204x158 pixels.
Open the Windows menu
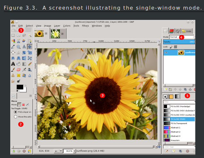97,26
